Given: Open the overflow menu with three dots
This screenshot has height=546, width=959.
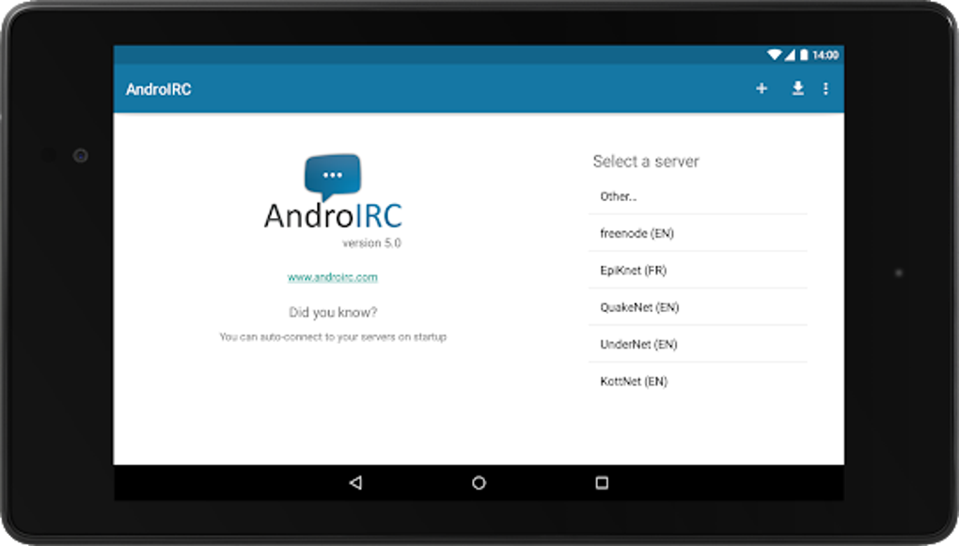Looking at the screenshot, I should click(x=826, y=87).
